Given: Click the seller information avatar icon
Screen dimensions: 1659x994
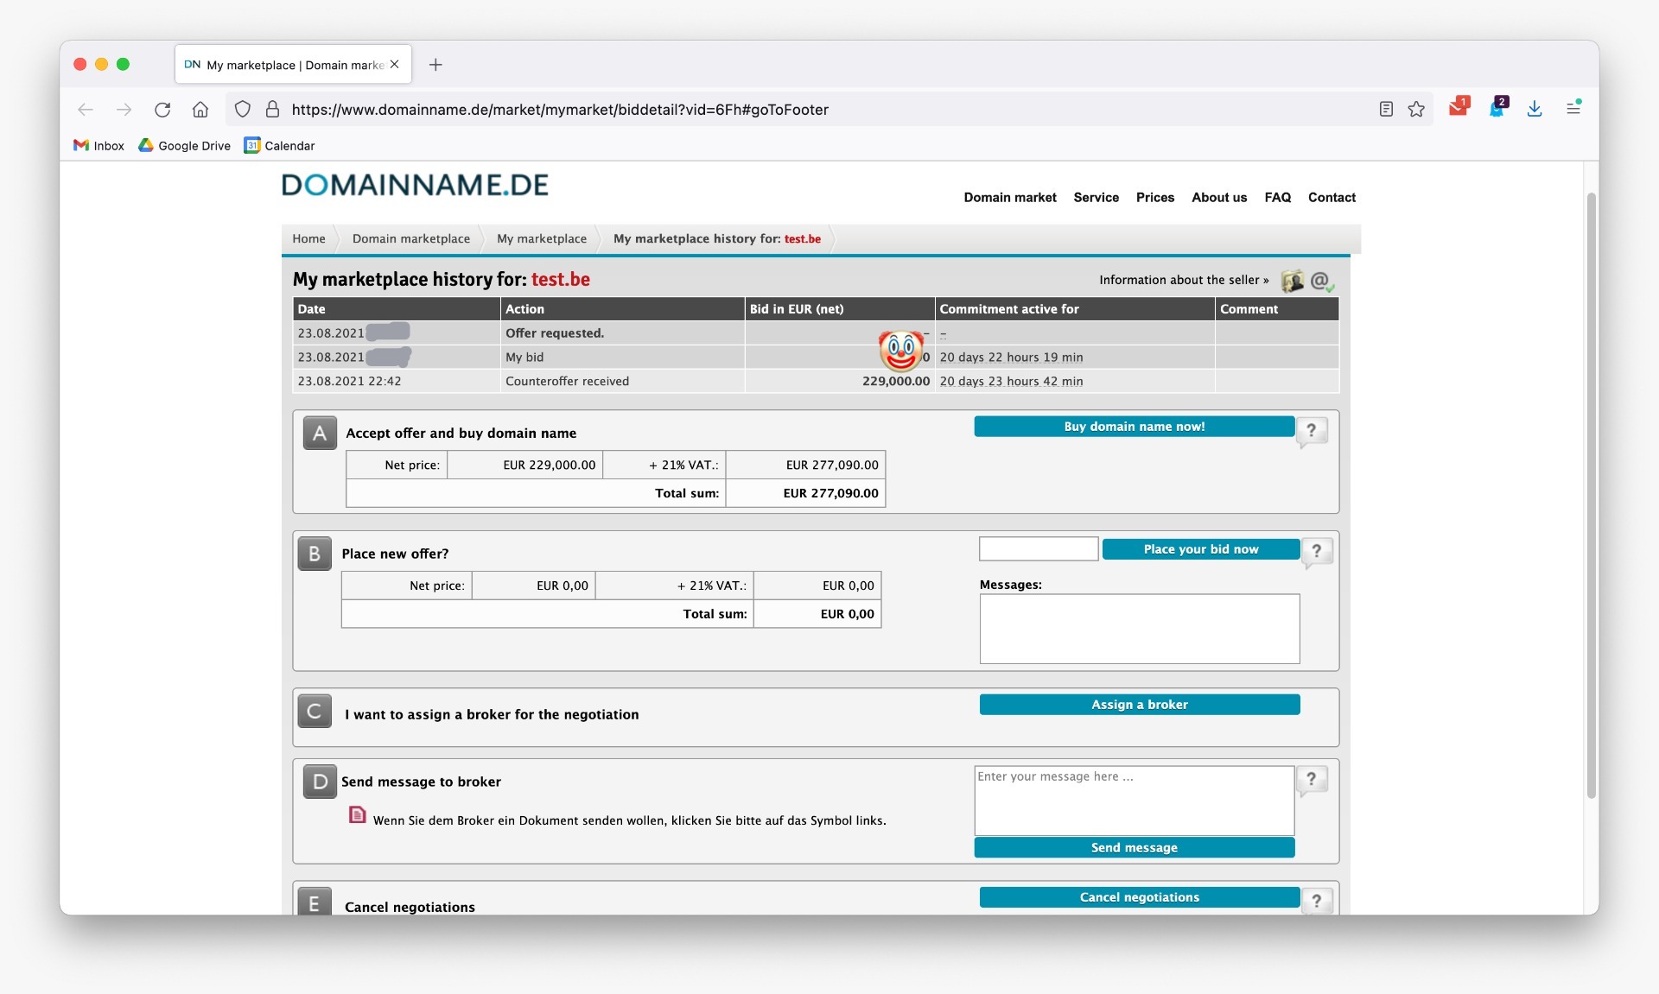Looking at the screenshot, I should pyautogui.click(x=1292, y=281).
